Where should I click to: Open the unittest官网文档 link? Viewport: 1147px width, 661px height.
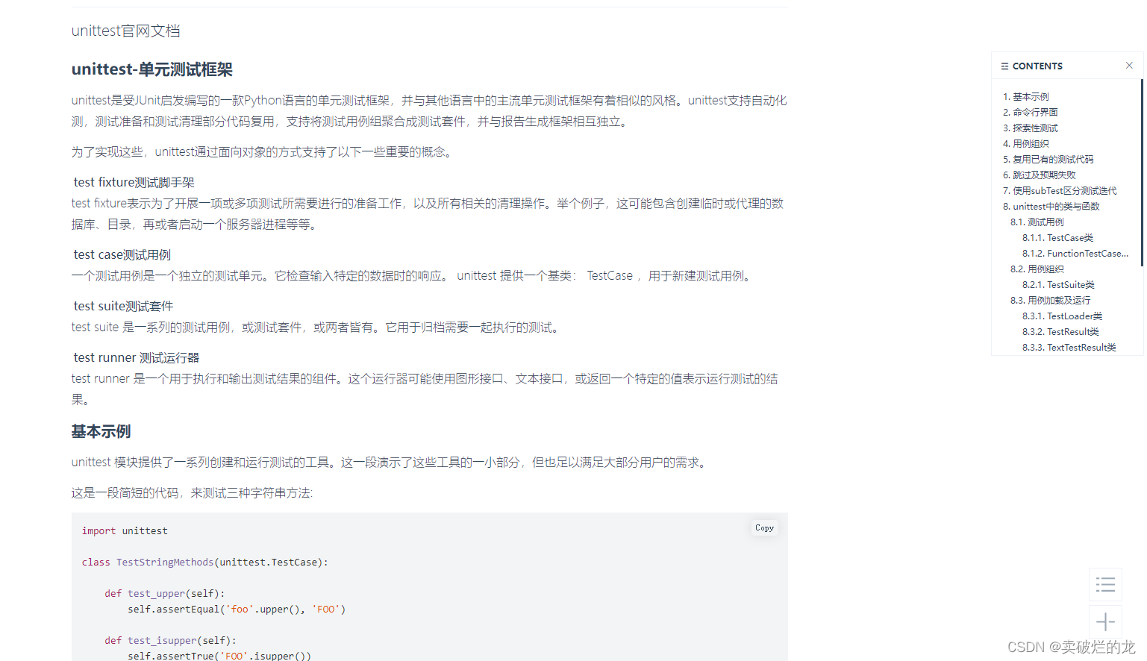point(125,31)
